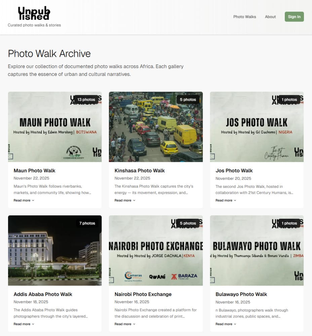Open the Maun Photo Walk cover thumbnail

pyautogui.click(x=55, y=127)
